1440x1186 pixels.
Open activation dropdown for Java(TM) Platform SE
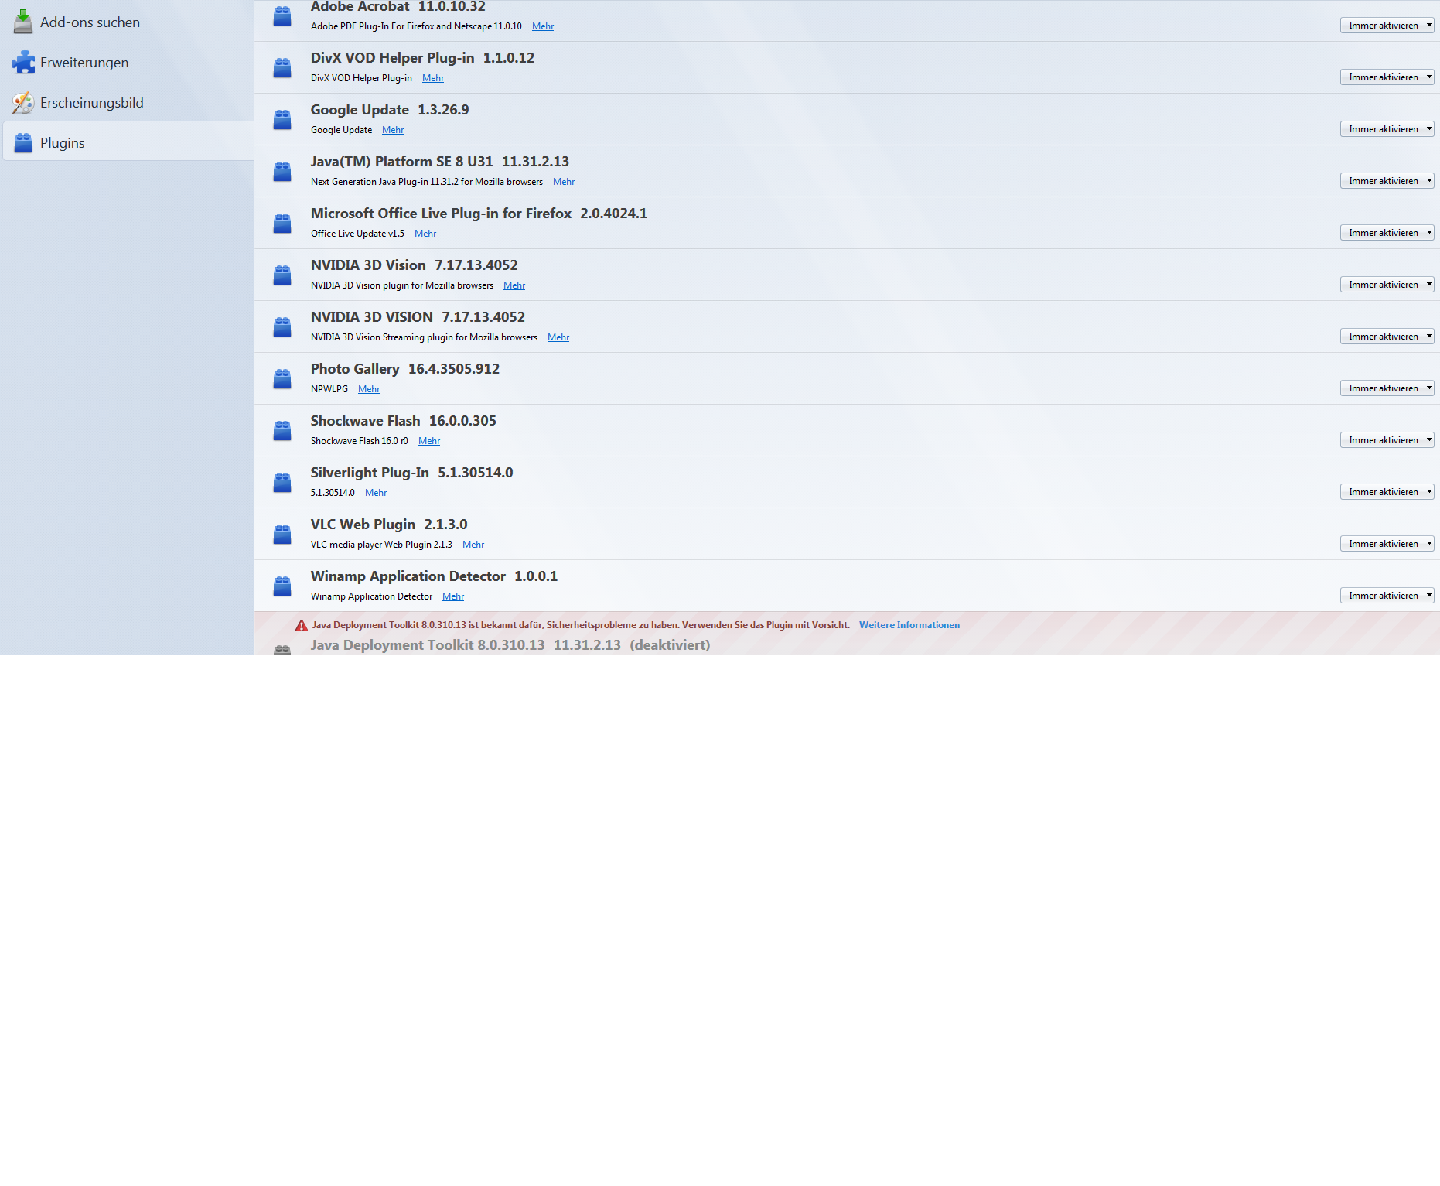pyautogui.click(x=1387, y=181)
